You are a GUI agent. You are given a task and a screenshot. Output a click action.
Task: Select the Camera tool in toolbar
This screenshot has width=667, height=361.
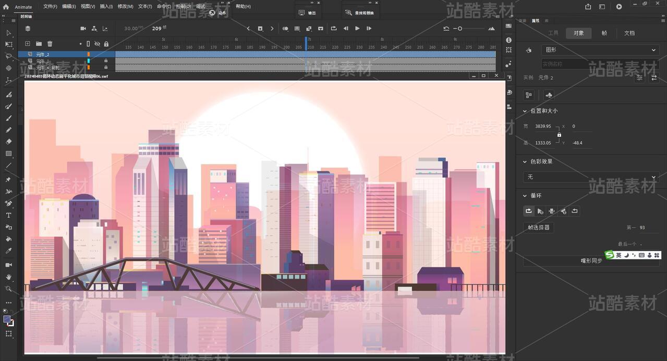coord(8,265)
